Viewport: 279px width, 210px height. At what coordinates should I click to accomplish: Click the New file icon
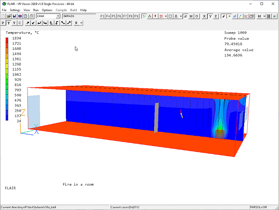(x=3, y=16)
